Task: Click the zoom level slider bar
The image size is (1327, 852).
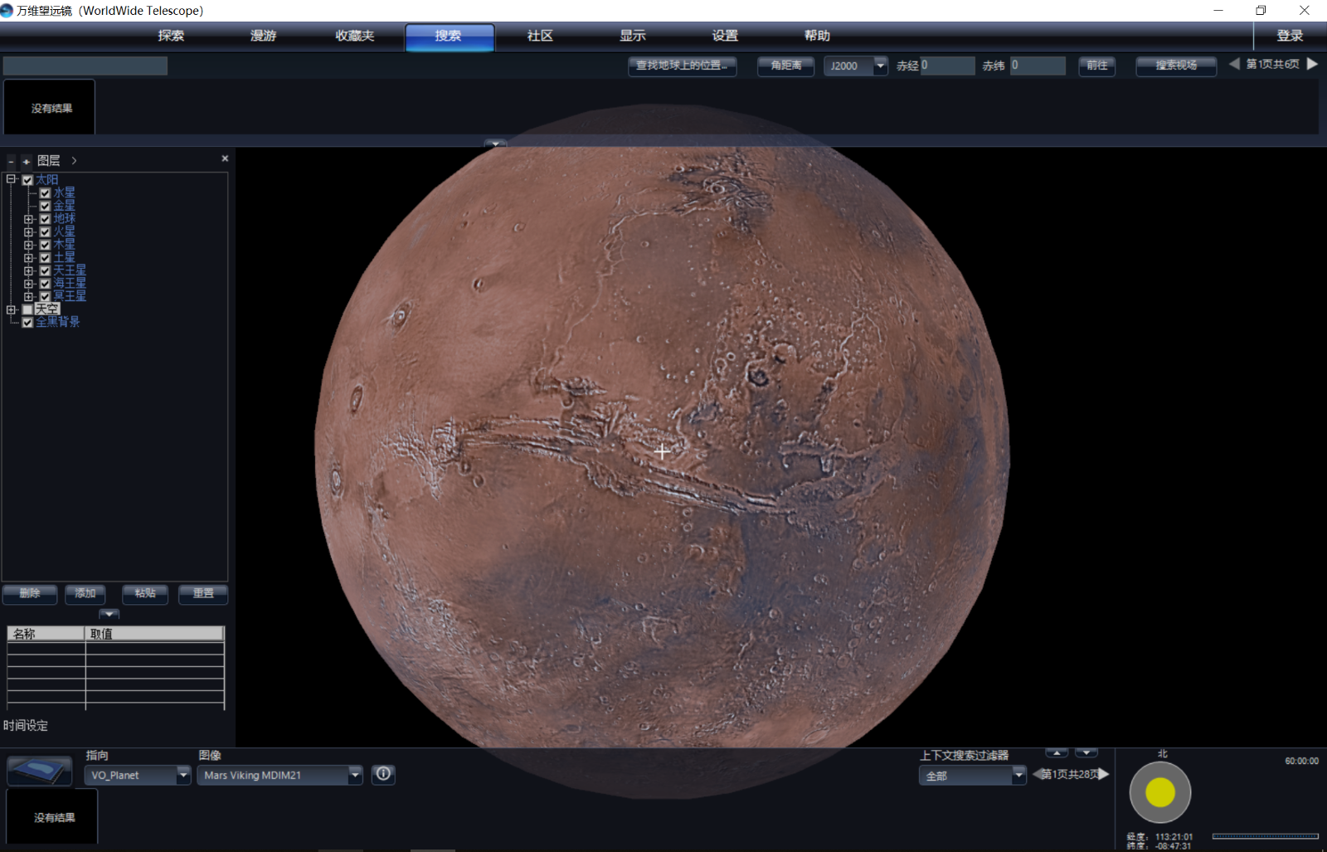Action: click(x=1265, y=836)
